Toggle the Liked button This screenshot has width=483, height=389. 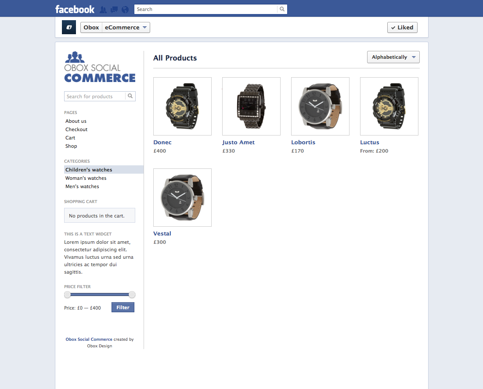tap(402, 27)
